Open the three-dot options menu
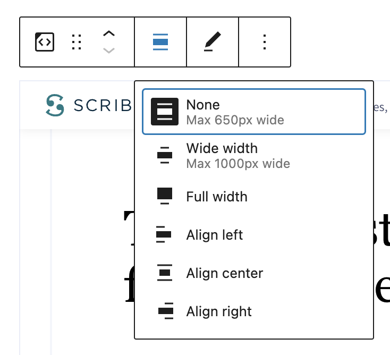 265,42
